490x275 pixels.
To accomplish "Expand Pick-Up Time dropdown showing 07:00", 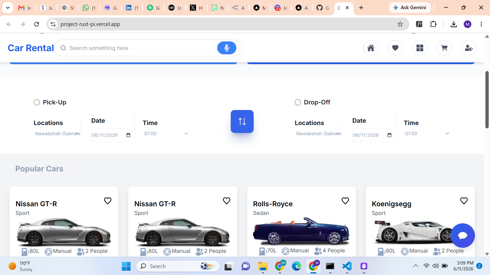I will (166, 134).
